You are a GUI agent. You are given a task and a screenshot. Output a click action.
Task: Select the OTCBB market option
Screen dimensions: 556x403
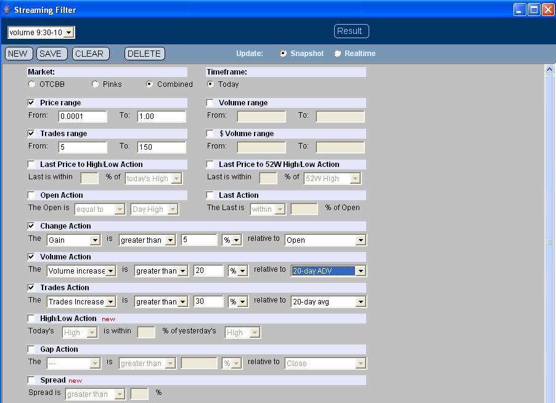pyautogui.click(x=32, y=84)
